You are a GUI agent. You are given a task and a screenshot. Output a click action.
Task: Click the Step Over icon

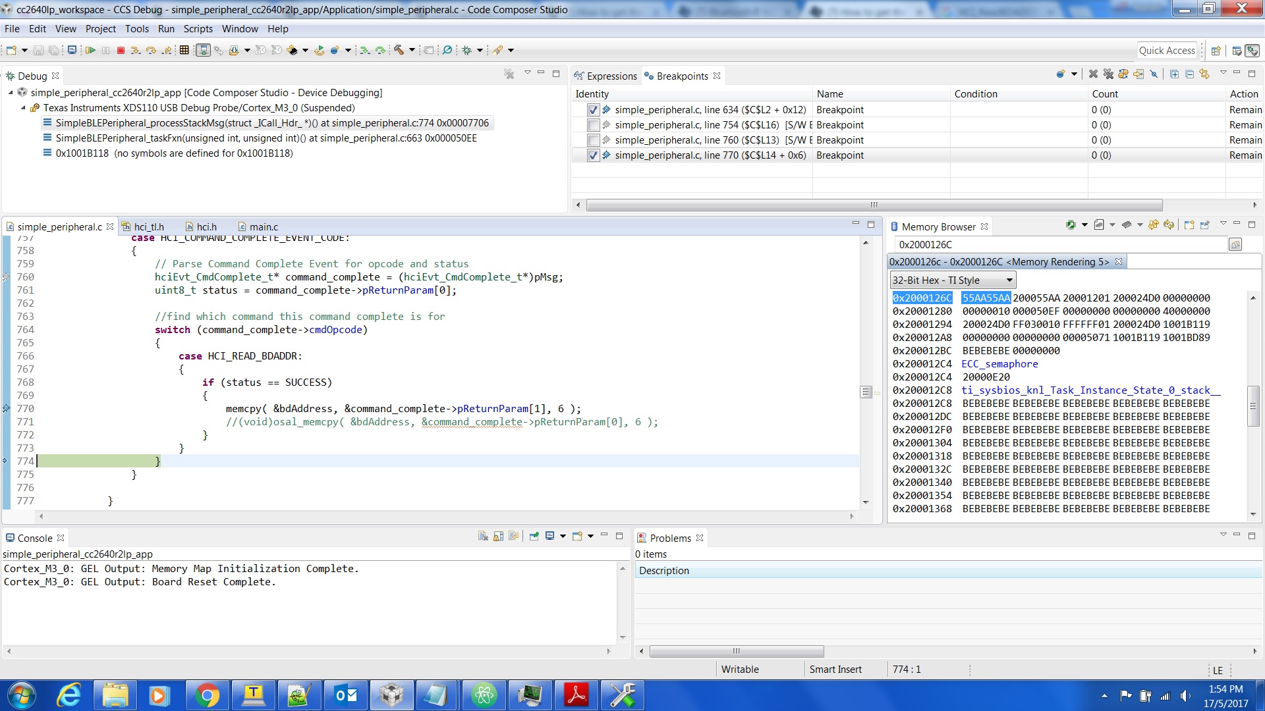coord(151,50)
